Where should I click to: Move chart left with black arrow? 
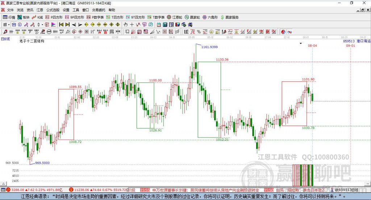(74, 25)
